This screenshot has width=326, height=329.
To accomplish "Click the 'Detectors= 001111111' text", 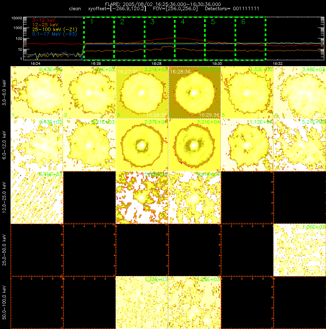I will (232, 9).
